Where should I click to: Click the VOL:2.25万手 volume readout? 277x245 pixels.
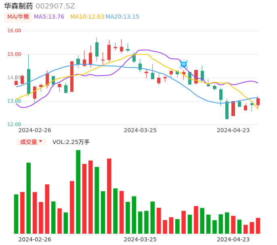pyautogui.click(x=71, y=142)
